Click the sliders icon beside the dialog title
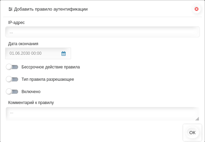This screenshot has height=142, width=205. tap(10, 9)
